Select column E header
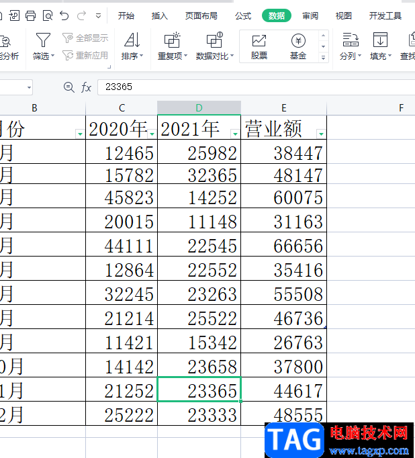The height and width of the screenshot is (458, 415). (x=283, y=107)
